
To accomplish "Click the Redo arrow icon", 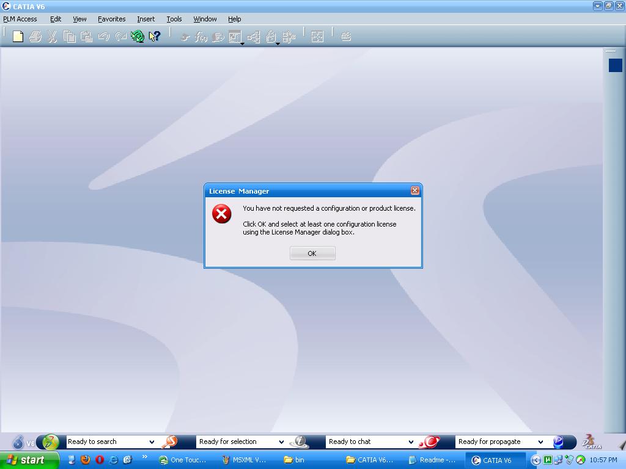I will [x=120, y=37].
